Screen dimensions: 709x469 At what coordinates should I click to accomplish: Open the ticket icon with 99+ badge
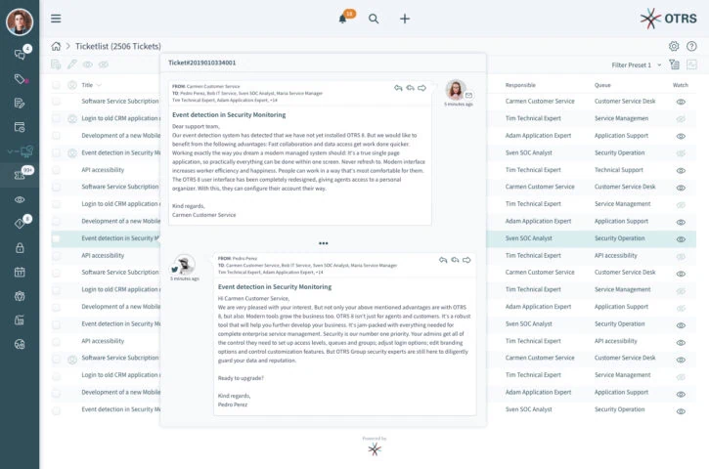tap(20, 175)
